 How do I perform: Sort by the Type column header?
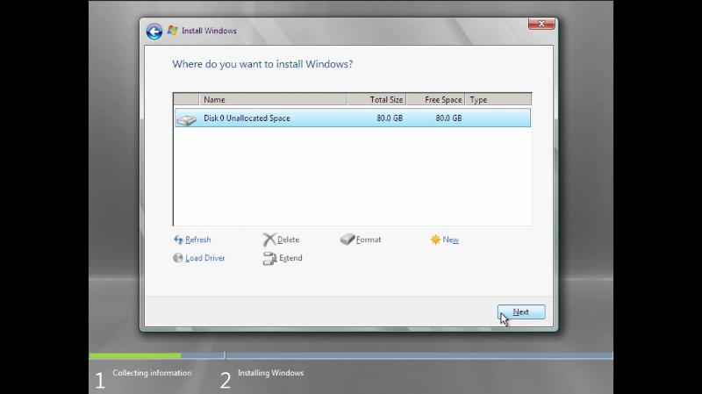pos(498,99)
